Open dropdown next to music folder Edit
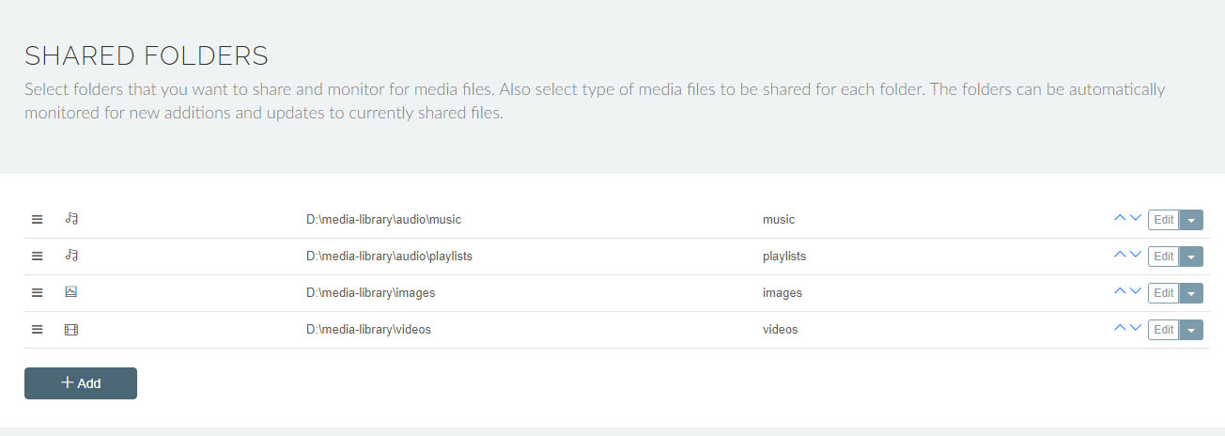1225x436 pixels. (x=1191, y=220)
